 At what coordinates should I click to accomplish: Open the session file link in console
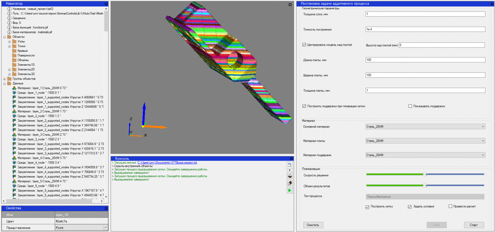pos(167,163)
